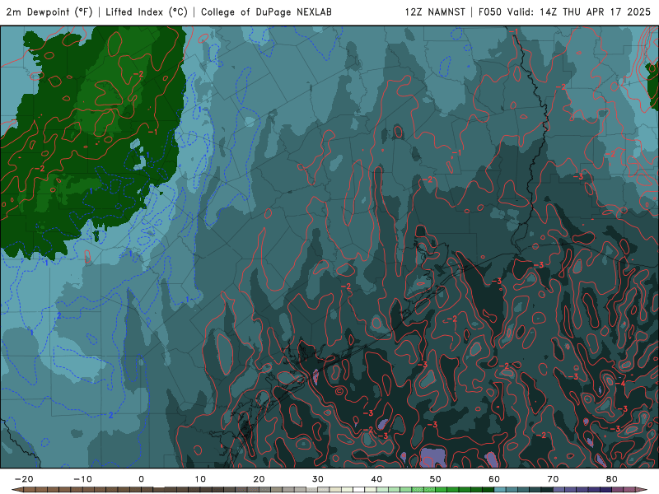Click the 60 color scale label

click(x=494, y=479)
